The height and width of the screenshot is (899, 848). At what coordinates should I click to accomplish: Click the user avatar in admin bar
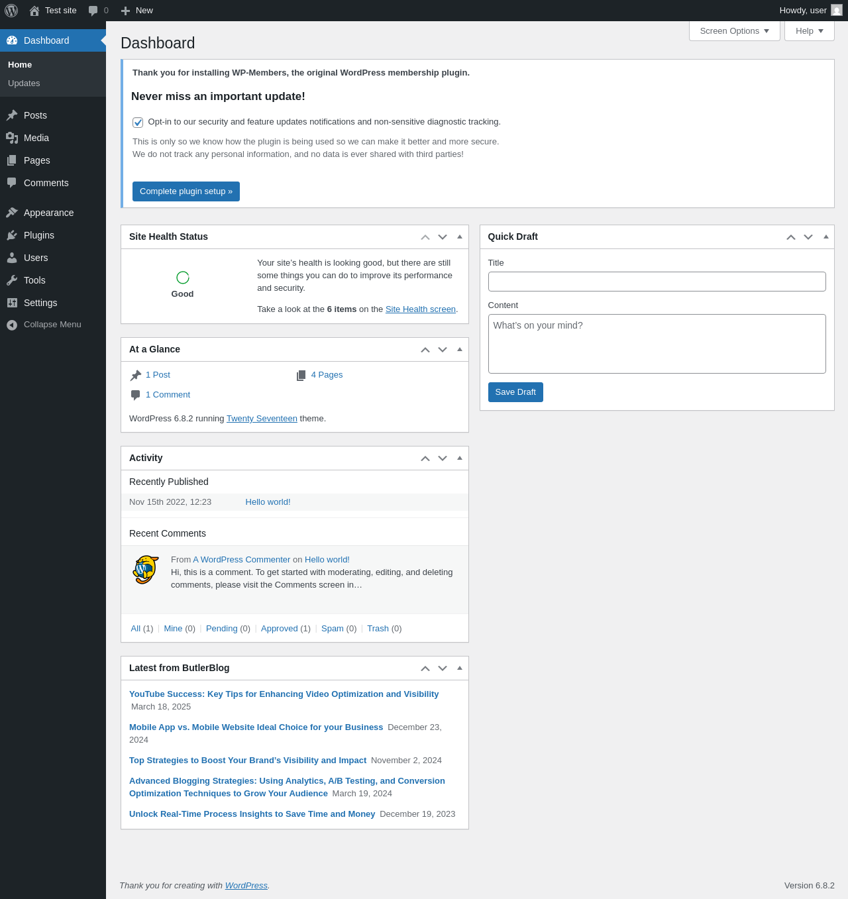point(837,11)
